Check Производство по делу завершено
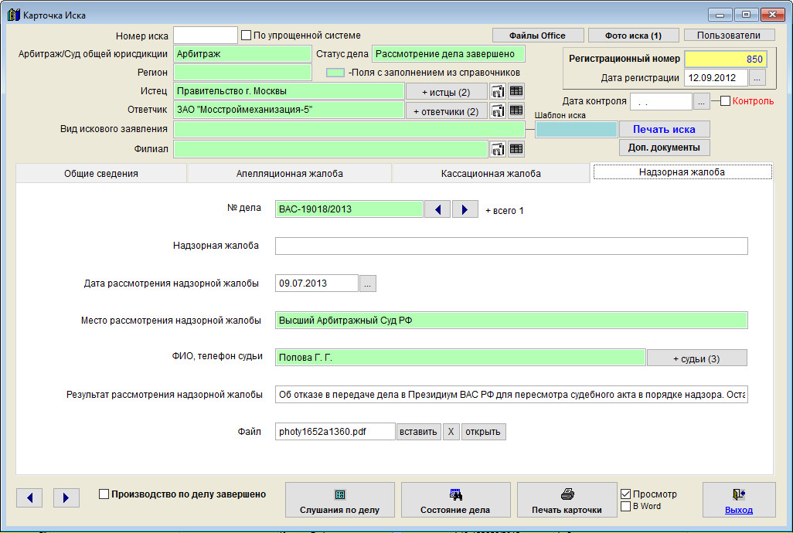 point(104,494)
